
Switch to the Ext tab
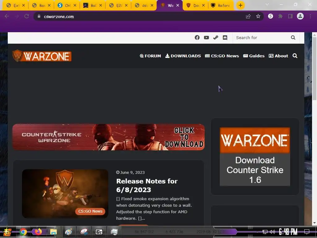point(15,6)
